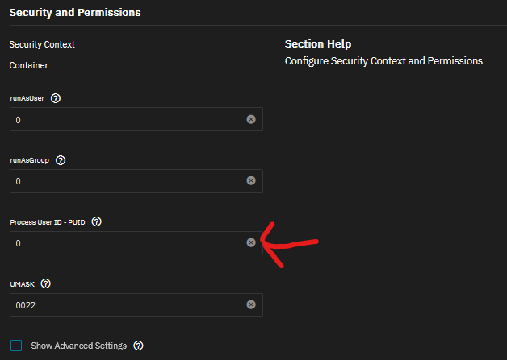
Task: Open the runAsGroup help tooltip icon
Action: coord(61,160)
